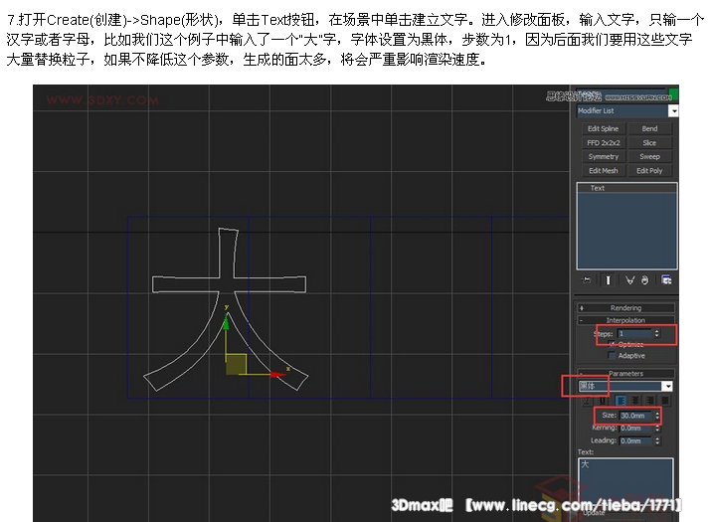
Task: Collapse the Parameters rollout
Action: click(x=625, y=373)
